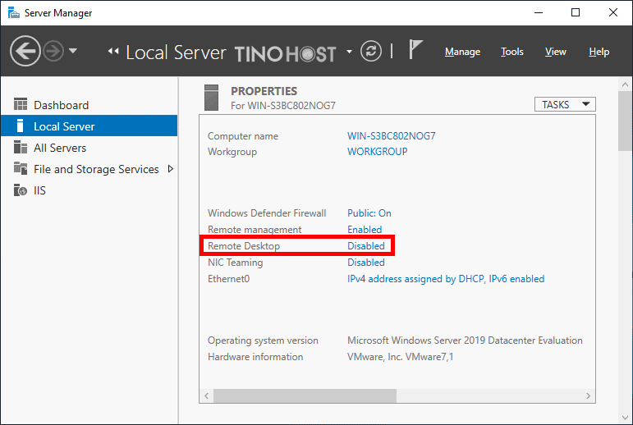Click the All Servers icon
The width and height of the screenshot is (633, 425).
tap(21, 147)
